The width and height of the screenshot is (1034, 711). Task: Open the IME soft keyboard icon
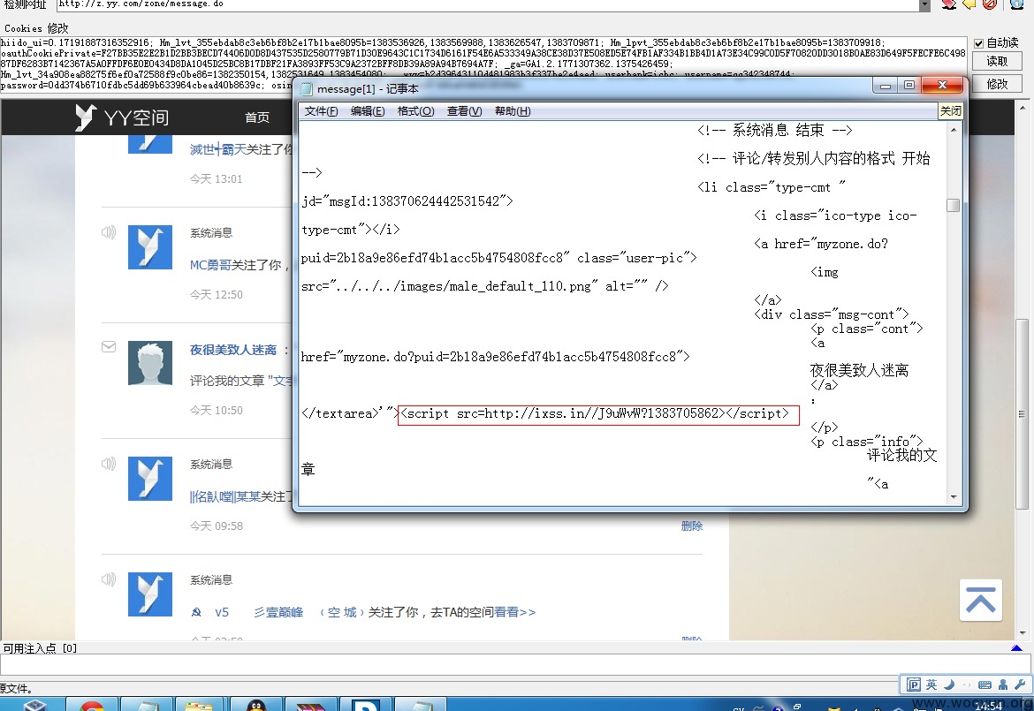pyautogui.click(x=985, y=685)
